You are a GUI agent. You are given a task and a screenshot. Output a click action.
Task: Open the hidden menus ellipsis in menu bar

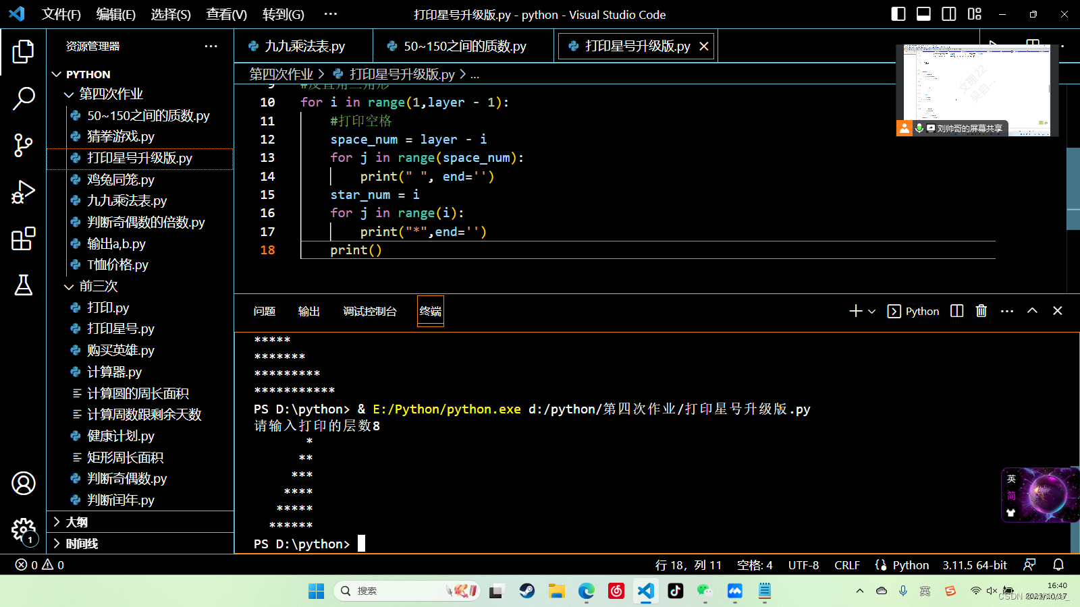pyautogui.click(x=331, y=14)
